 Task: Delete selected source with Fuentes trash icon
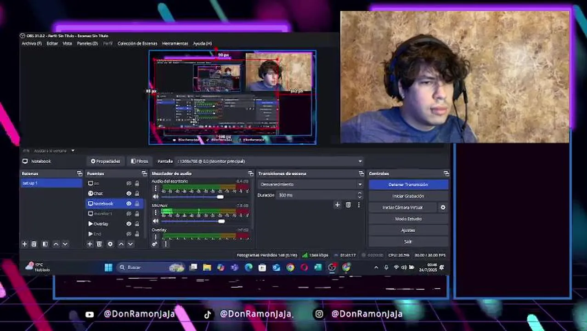[x=99, y=244]
